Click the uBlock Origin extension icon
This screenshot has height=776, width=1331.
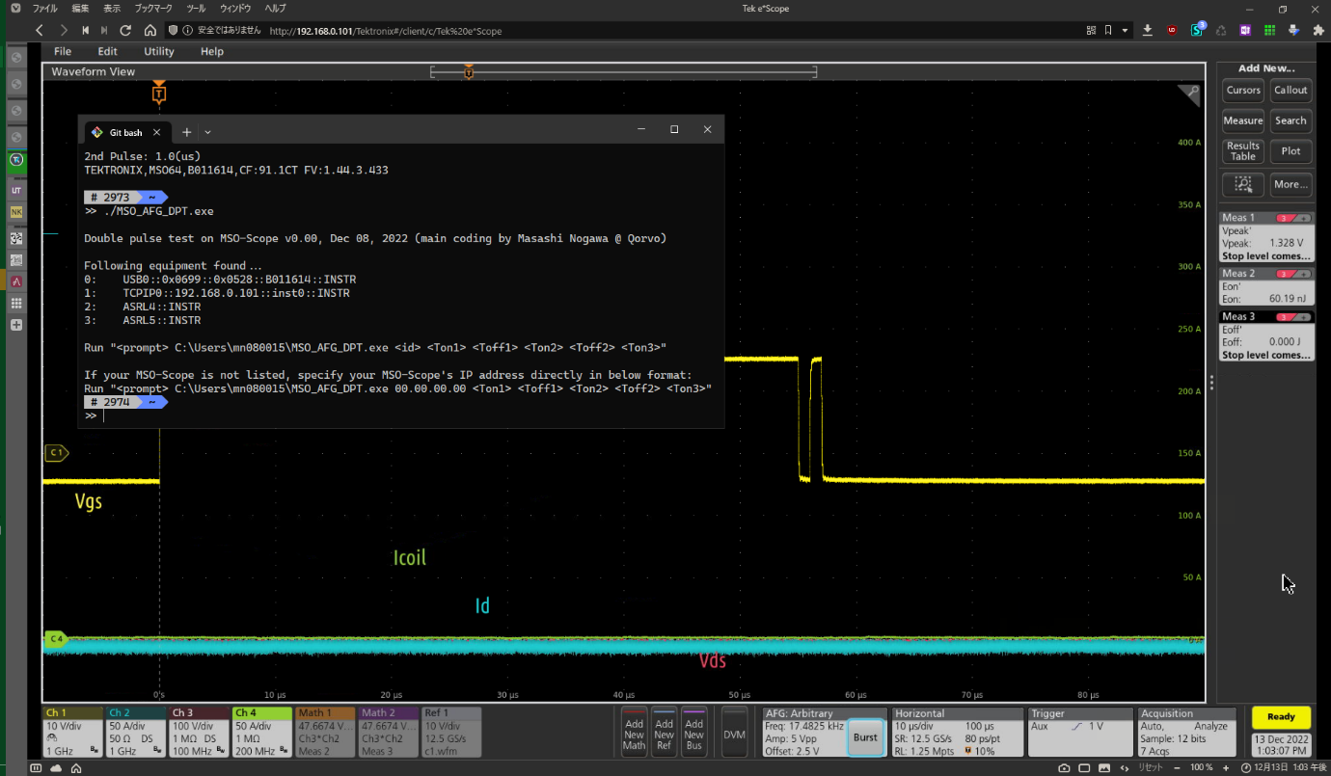click(1172, 31)
